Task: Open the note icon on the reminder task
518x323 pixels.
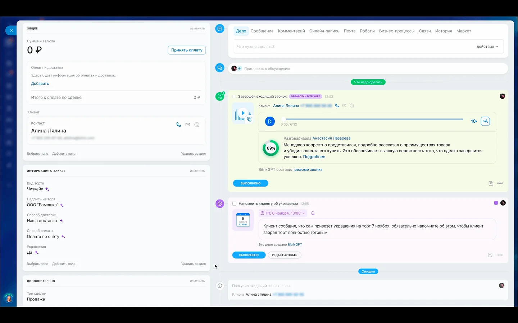Action: click(490, 255)
